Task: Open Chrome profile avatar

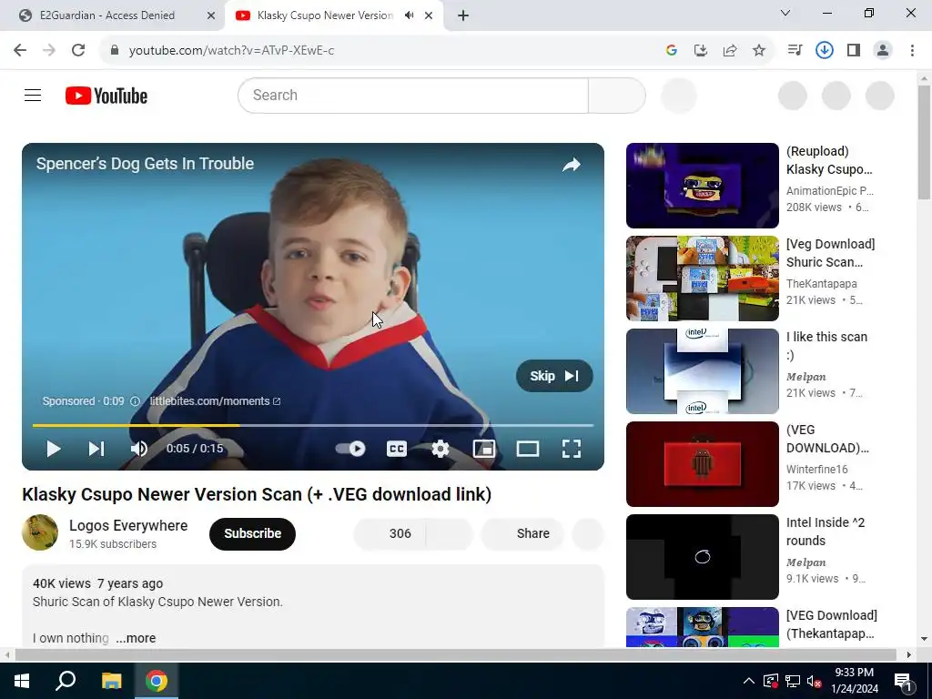Action: [883, 50]
